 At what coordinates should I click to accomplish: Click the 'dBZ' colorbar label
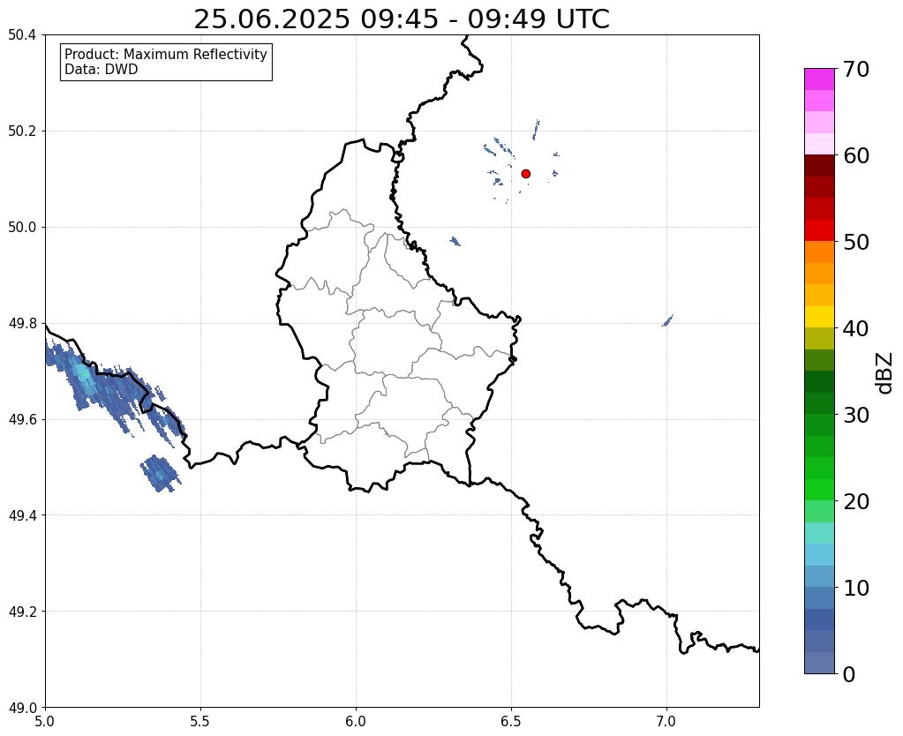[x=885, y=373]
